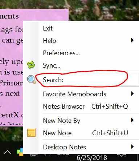
Task: Click the magnifier Search icon
Action: coord(31,79)
